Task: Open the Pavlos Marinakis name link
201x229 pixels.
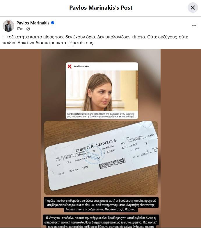Action: (33, 23)
